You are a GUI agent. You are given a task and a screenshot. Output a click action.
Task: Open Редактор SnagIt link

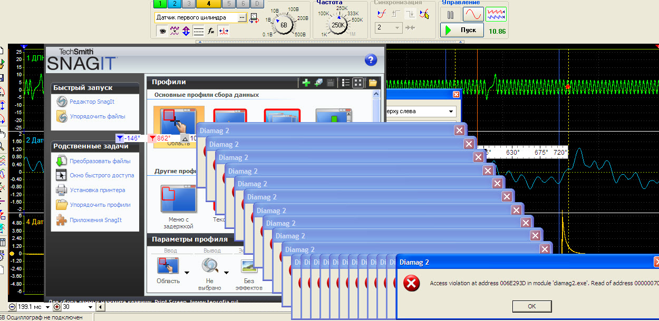(x=92, y=102)
